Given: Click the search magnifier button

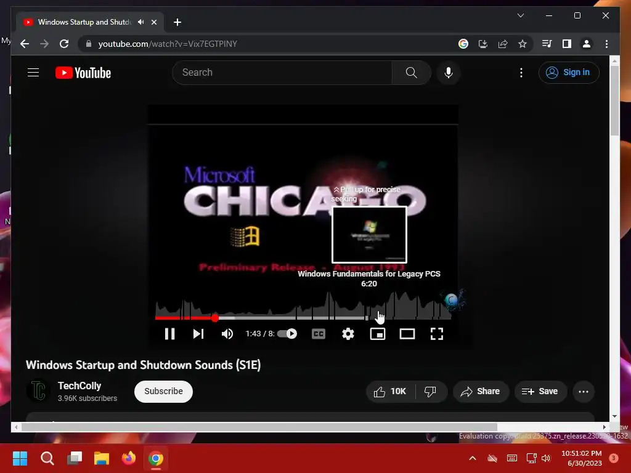Looking at the screenshot, I should [x=411, y=73].
